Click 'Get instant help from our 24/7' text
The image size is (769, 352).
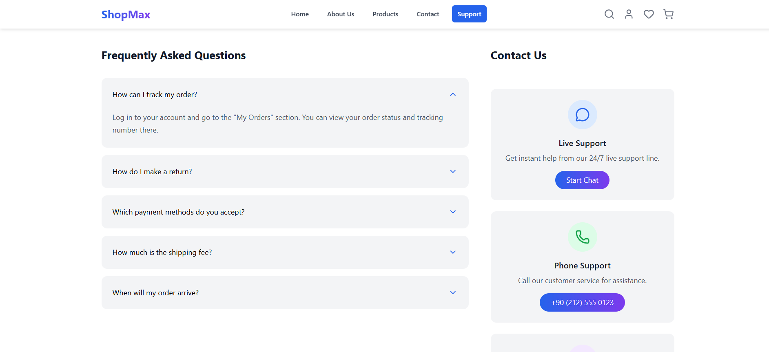(582, 158)
